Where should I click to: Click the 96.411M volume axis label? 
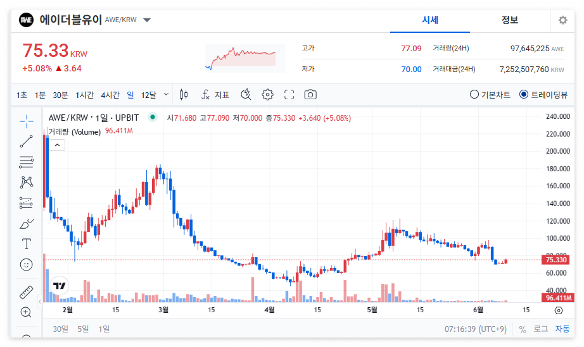pyautogui.click(x=557, y=298)
